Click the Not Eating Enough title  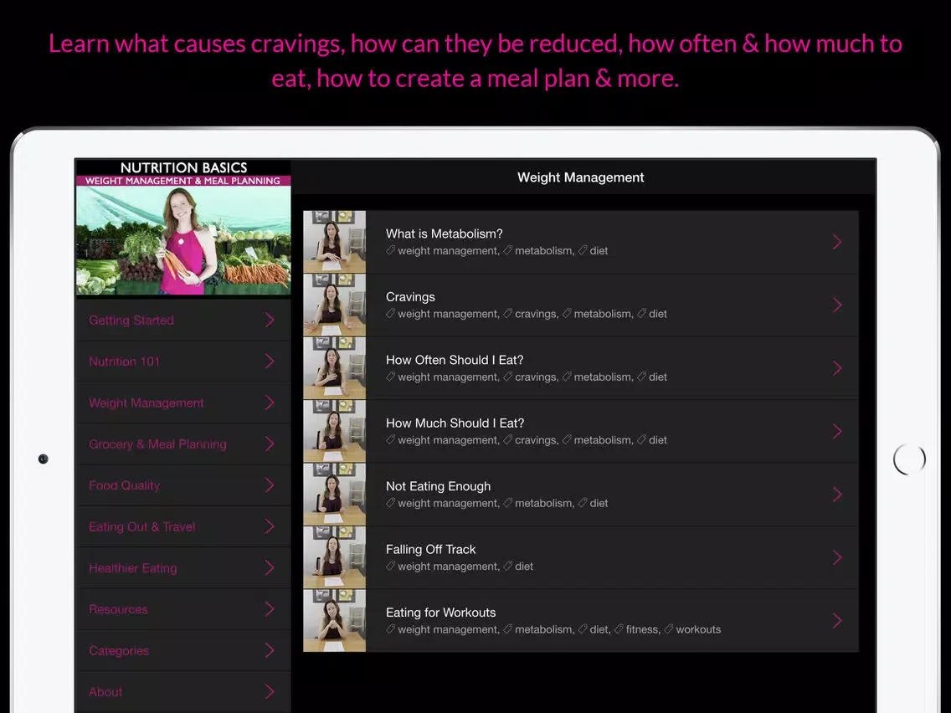pyautogui.click(x=439, y=486)
